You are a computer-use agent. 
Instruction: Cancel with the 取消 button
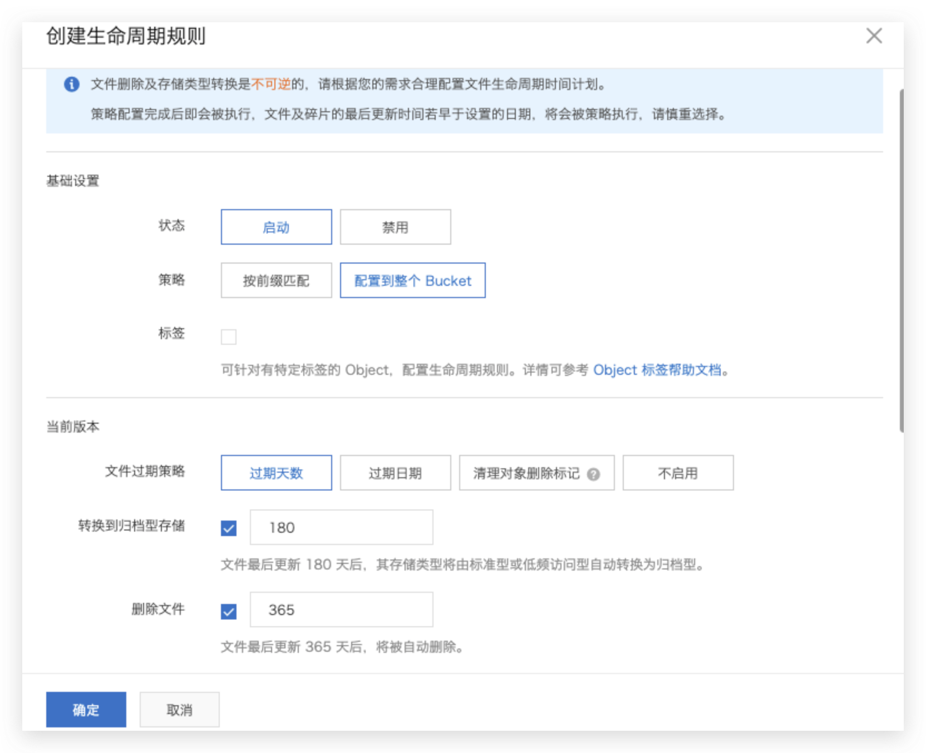tap(179, 710)
